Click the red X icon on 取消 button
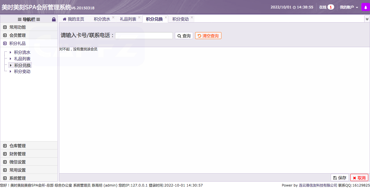This screenshot has height=188, width=370. coord(354,177)
